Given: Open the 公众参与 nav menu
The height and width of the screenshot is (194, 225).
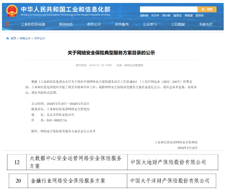Looking at the screenshot, I should [150, 24].
